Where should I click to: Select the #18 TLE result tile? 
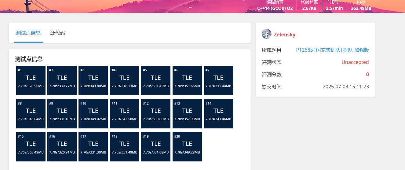pyautogui.click(x=125, y=147)
